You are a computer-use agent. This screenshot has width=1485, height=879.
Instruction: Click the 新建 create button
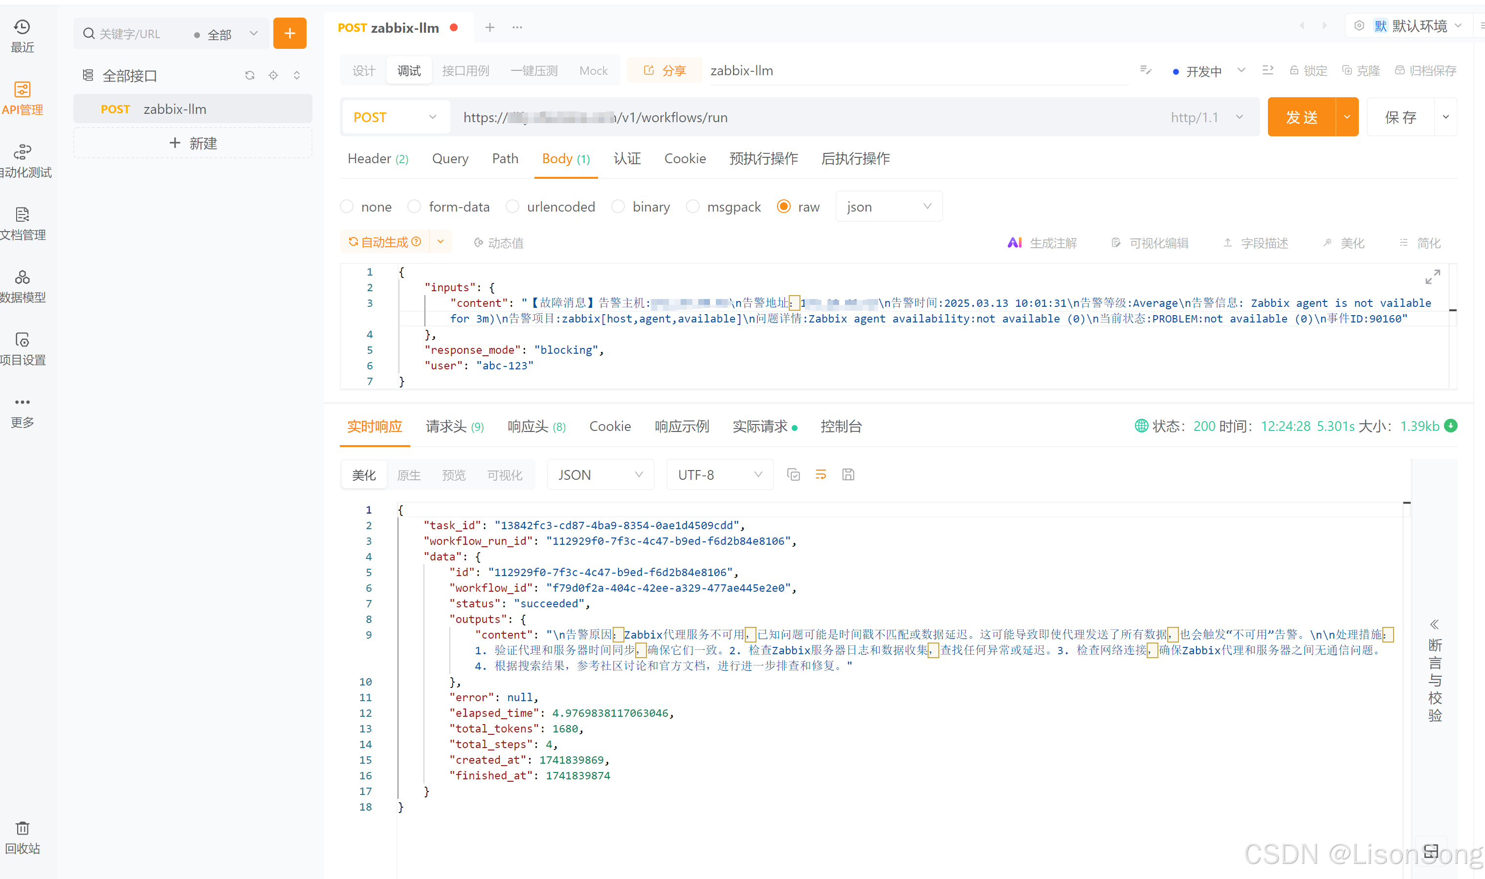(x=193, y=143)
